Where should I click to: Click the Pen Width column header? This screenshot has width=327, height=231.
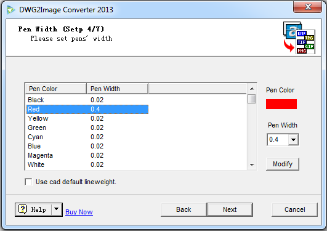click(x=117, y=89)
